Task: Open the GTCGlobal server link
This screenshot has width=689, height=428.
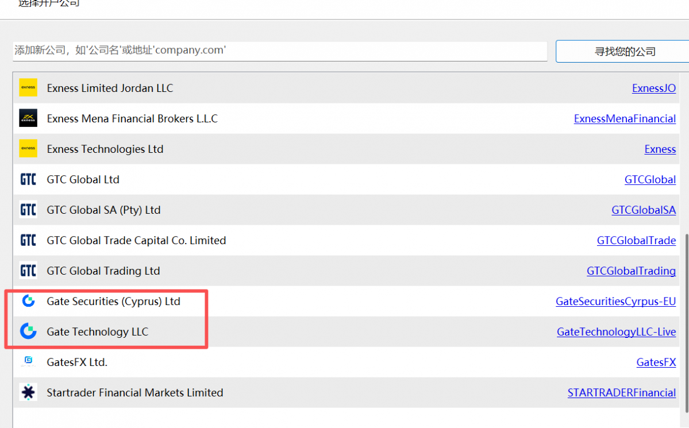Action: tap(650, 180)
